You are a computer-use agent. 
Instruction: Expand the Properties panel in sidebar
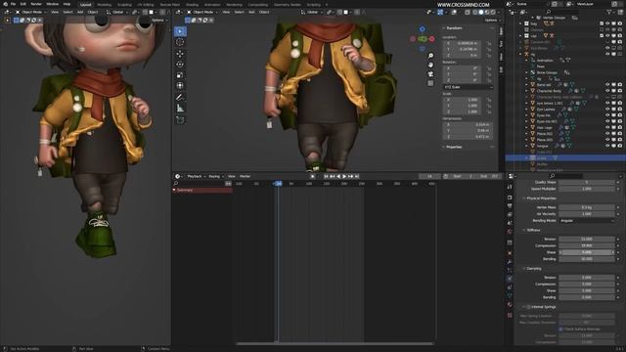[x=444, y=148]
